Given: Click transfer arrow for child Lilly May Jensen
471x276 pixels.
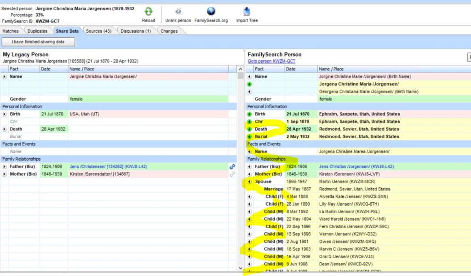Looking at the screenshot, I should 249,204.
